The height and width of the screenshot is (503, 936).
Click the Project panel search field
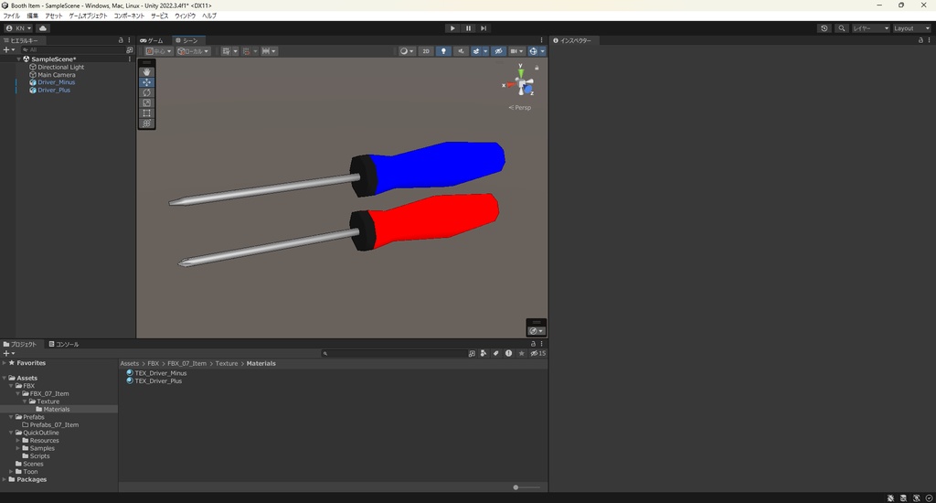coord(394,354)
